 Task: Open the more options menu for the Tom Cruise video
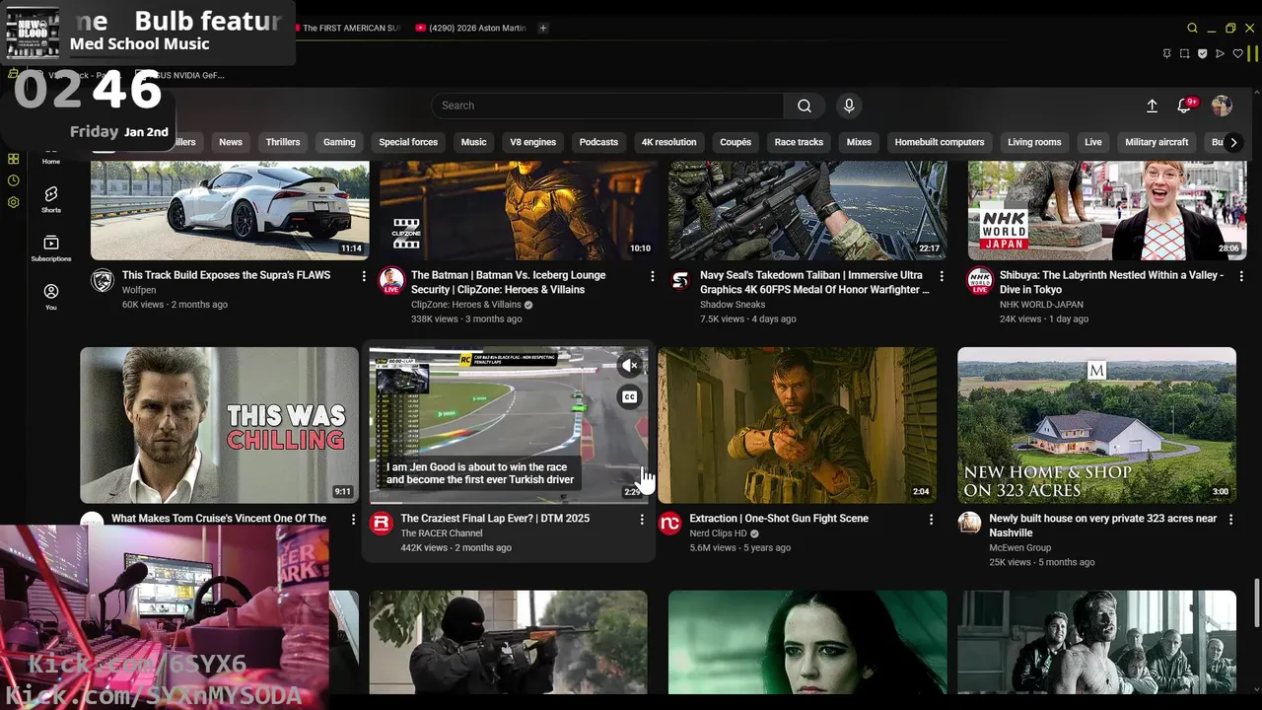[x=354, y=519]
